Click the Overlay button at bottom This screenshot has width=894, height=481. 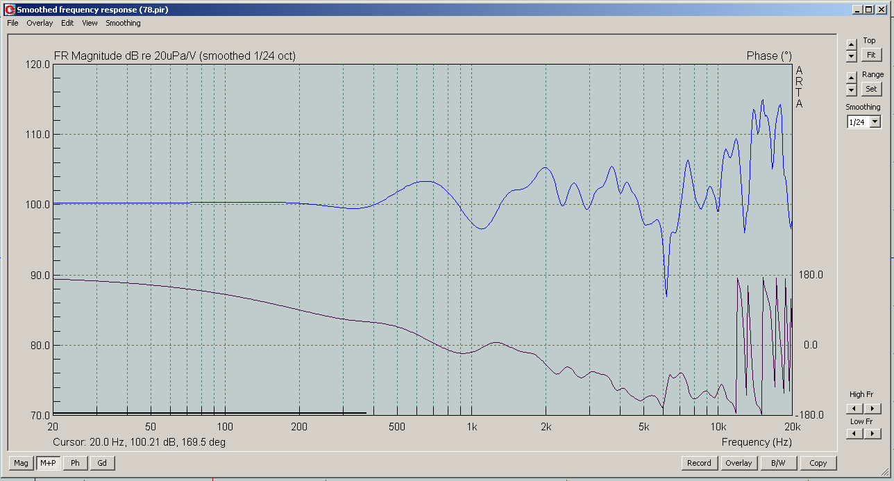[x=739, y=463]
